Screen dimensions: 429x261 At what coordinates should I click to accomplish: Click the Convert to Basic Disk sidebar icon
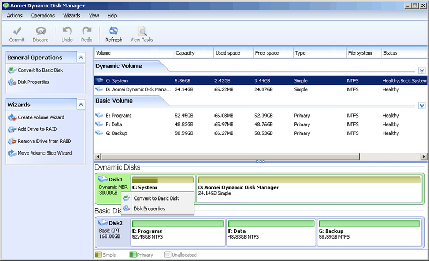click(x=12, y=70)
